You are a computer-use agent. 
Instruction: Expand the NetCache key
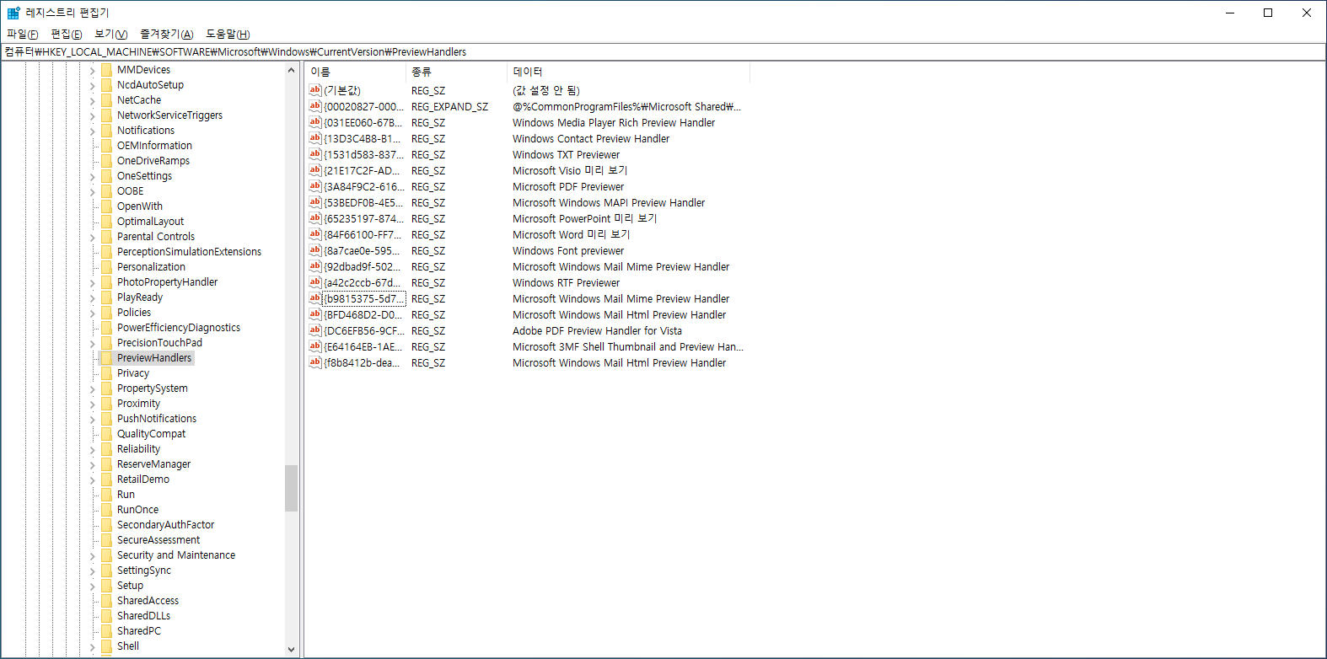click(x=93, y=100)
